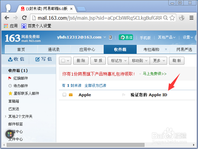
Task: Click the Apple sender name
Action: pyautogui.click(x=85, y=95)
